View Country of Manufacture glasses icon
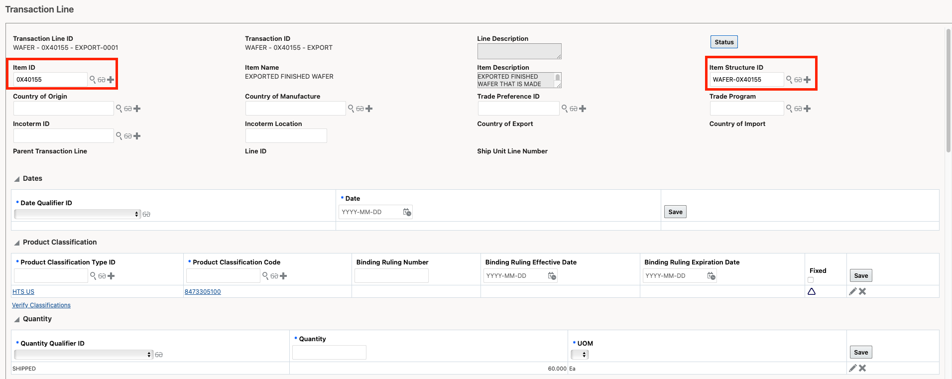Viewport: 952px width, 379px height. (x=360, y=109)
